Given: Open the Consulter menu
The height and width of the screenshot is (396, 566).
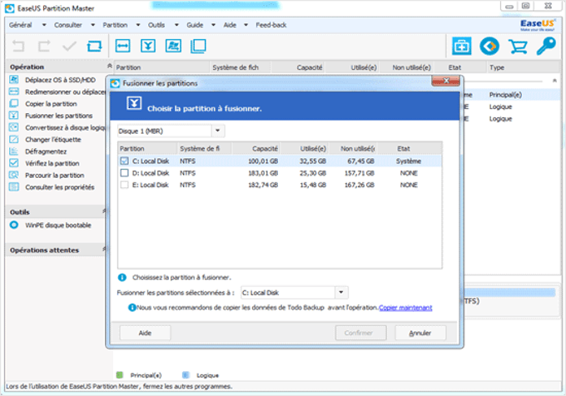Looking at the screenshot, I should [x=68, y=25].
